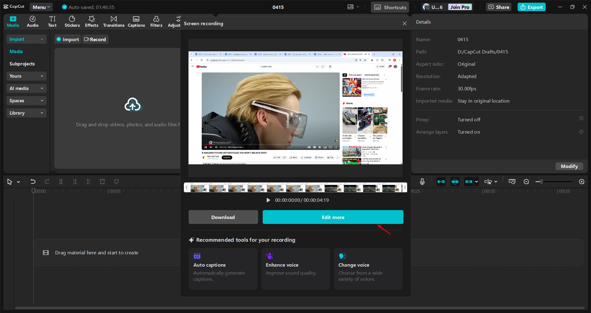Expand the selection tool dropdown arrow

point(18,181)
